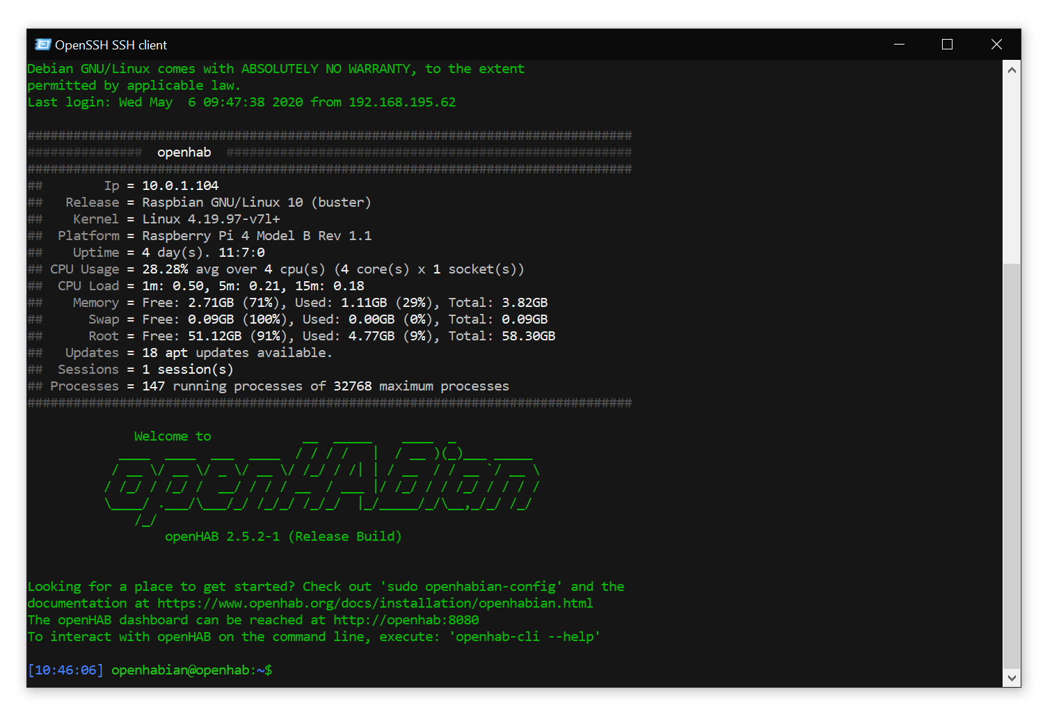Click the IP address 10.0.1.104

click(180, 186)
